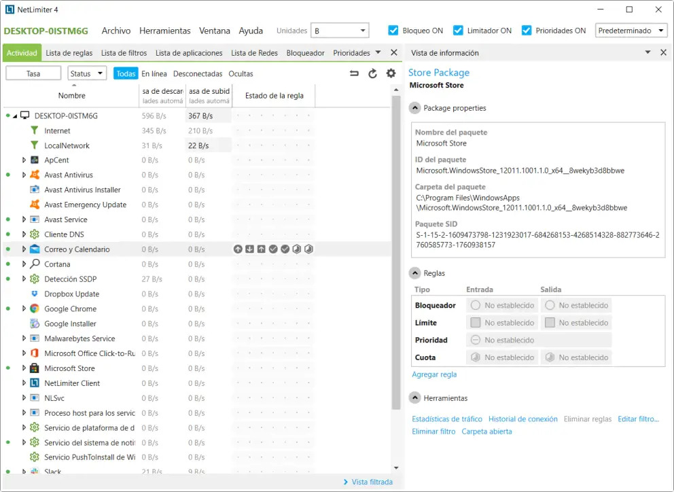Expand the Google Chrome tree row
Screen dimensions: 674x492
pyautogui.click(x=24, y=309)
